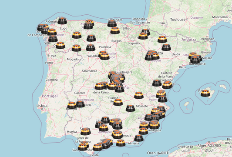Click the beacon left of Almería label

point(121,143)
